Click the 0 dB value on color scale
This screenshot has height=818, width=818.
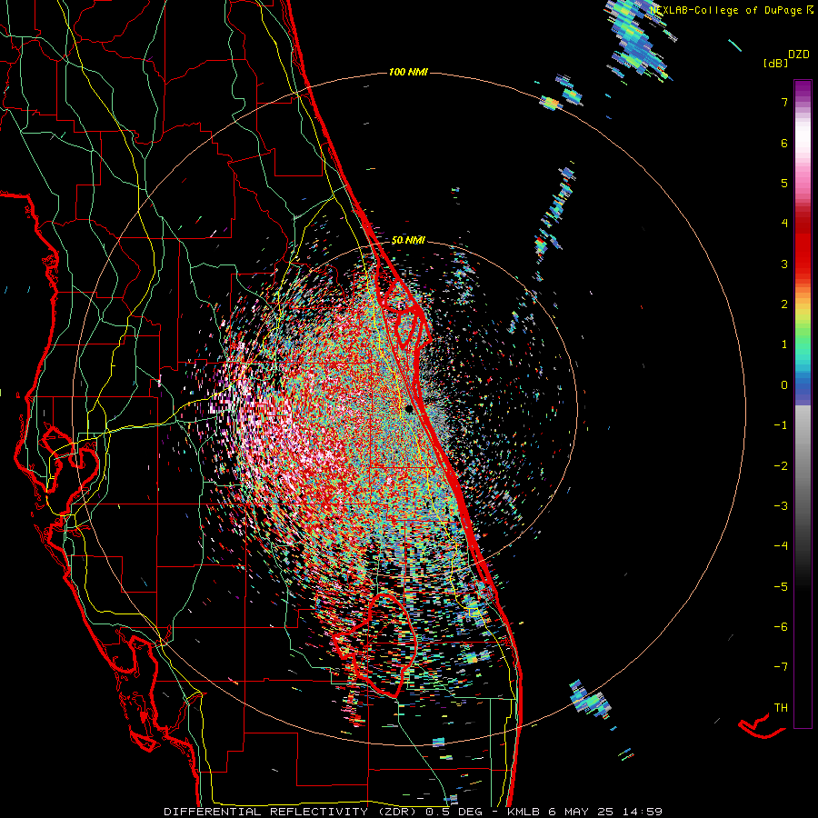pyautogui.click(x=784, y=385)
